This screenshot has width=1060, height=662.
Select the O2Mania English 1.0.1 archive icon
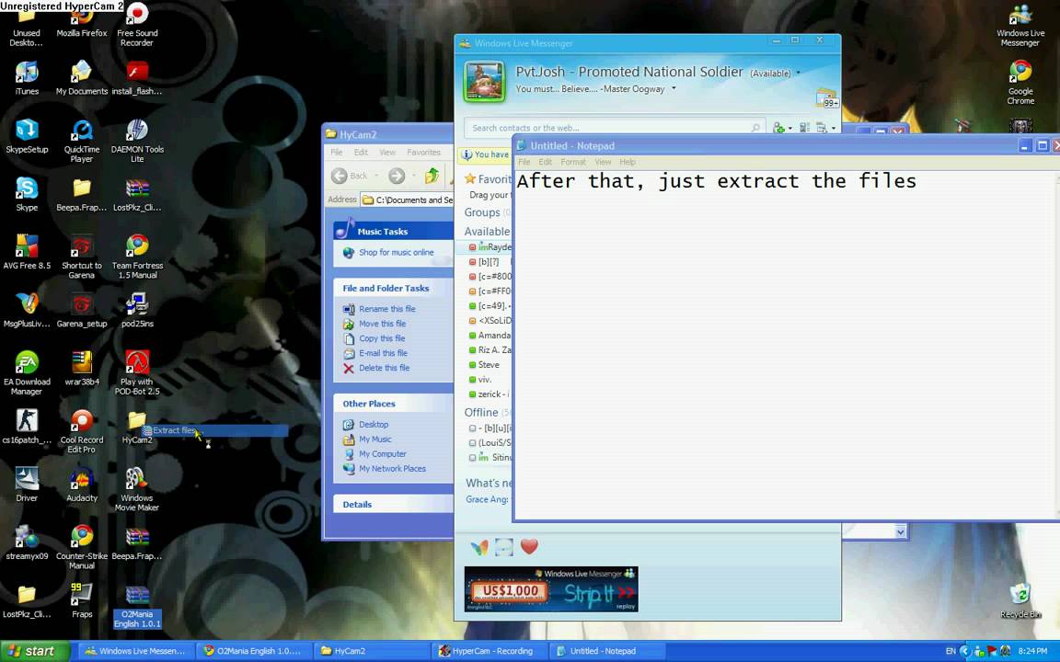(137, 606)
